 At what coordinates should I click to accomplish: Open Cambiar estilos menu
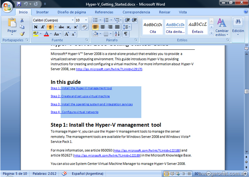pos(222,28)
